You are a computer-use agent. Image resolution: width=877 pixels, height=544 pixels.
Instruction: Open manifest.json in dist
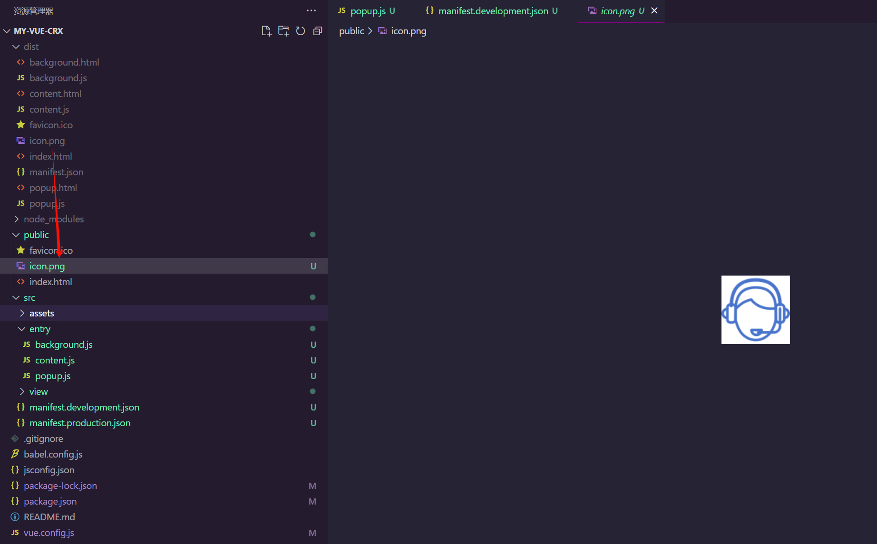click(x=56, y=172)
